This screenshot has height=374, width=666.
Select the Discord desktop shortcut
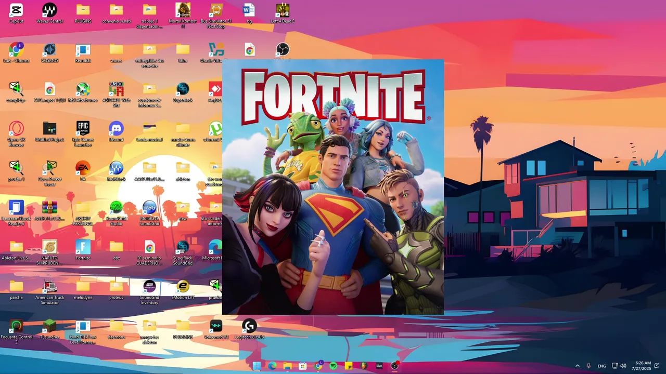point(116,132)
